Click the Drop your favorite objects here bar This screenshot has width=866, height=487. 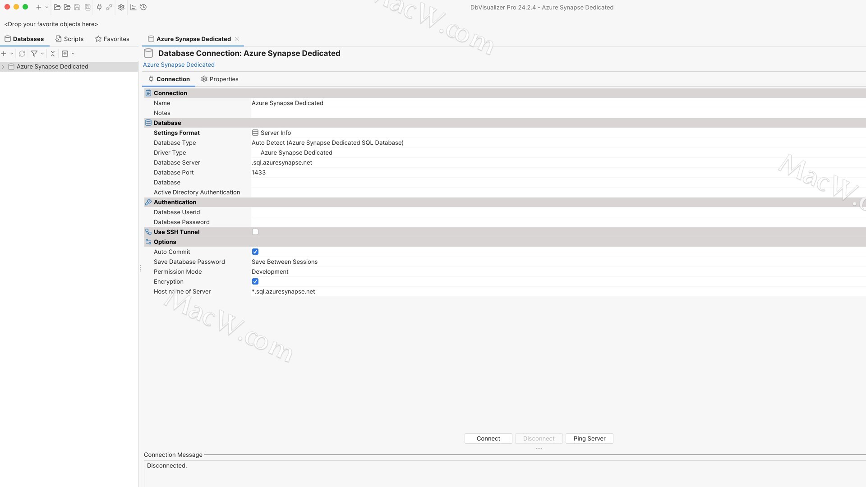click(x=51, y=24)
